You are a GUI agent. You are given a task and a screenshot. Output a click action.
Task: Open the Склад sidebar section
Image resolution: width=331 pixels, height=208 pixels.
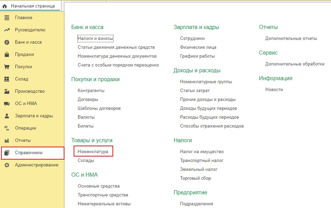(x=21, y=79)
